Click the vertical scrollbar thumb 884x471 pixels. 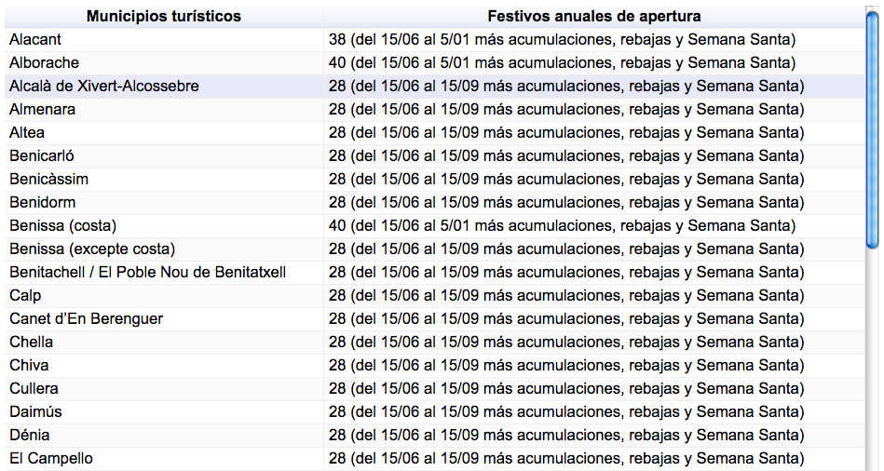(872, 130)
